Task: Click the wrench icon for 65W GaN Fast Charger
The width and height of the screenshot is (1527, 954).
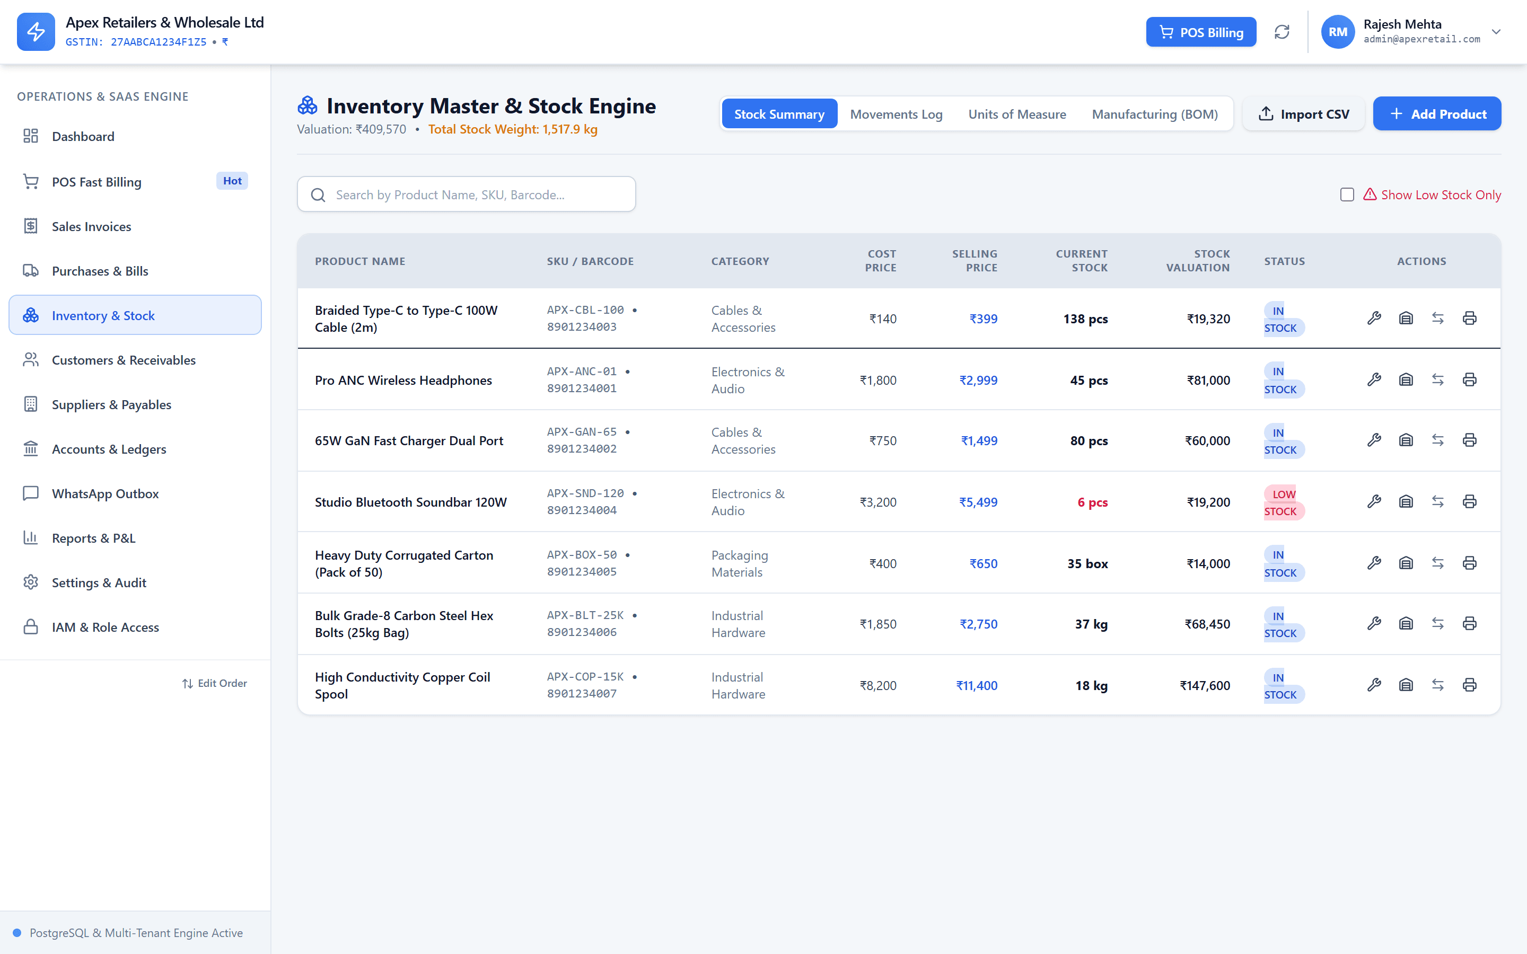Action: point(1374,440)
